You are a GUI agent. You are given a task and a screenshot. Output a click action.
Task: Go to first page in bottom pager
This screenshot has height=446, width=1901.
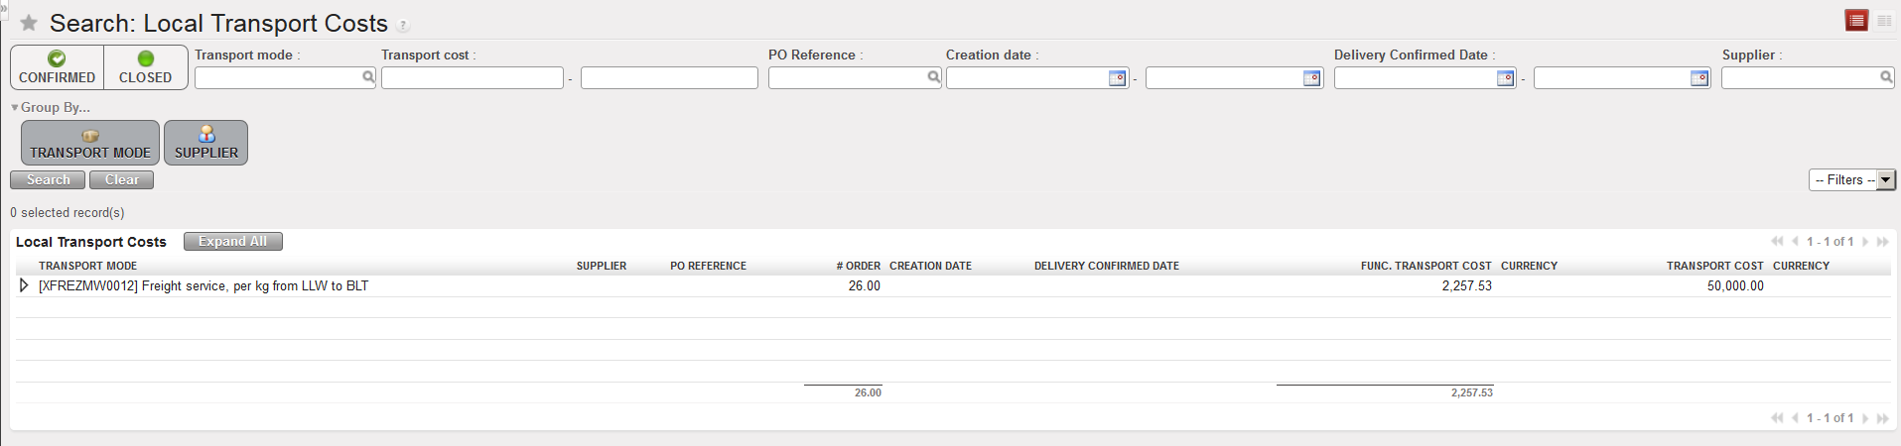coord(1777,417)
